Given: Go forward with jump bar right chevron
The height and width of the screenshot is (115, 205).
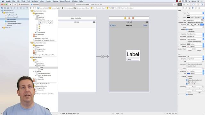Looking at the screenshot, I should pos(36,8).
